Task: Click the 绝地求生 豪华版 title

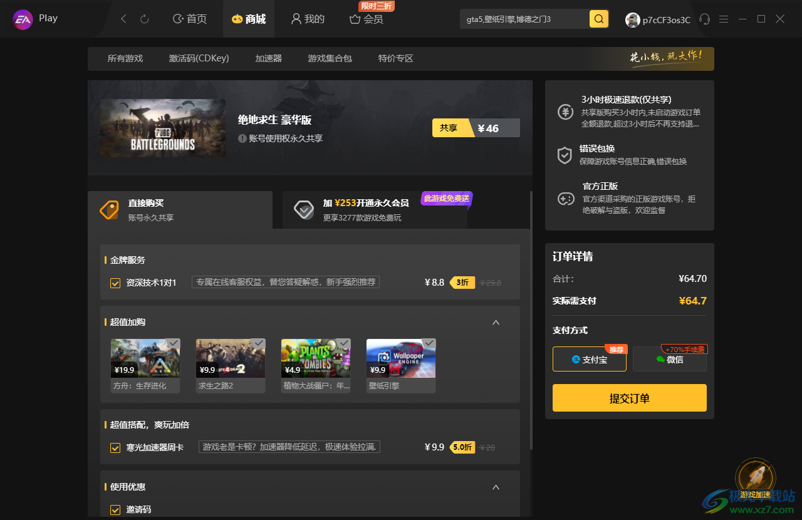Action: pos(274,120)
